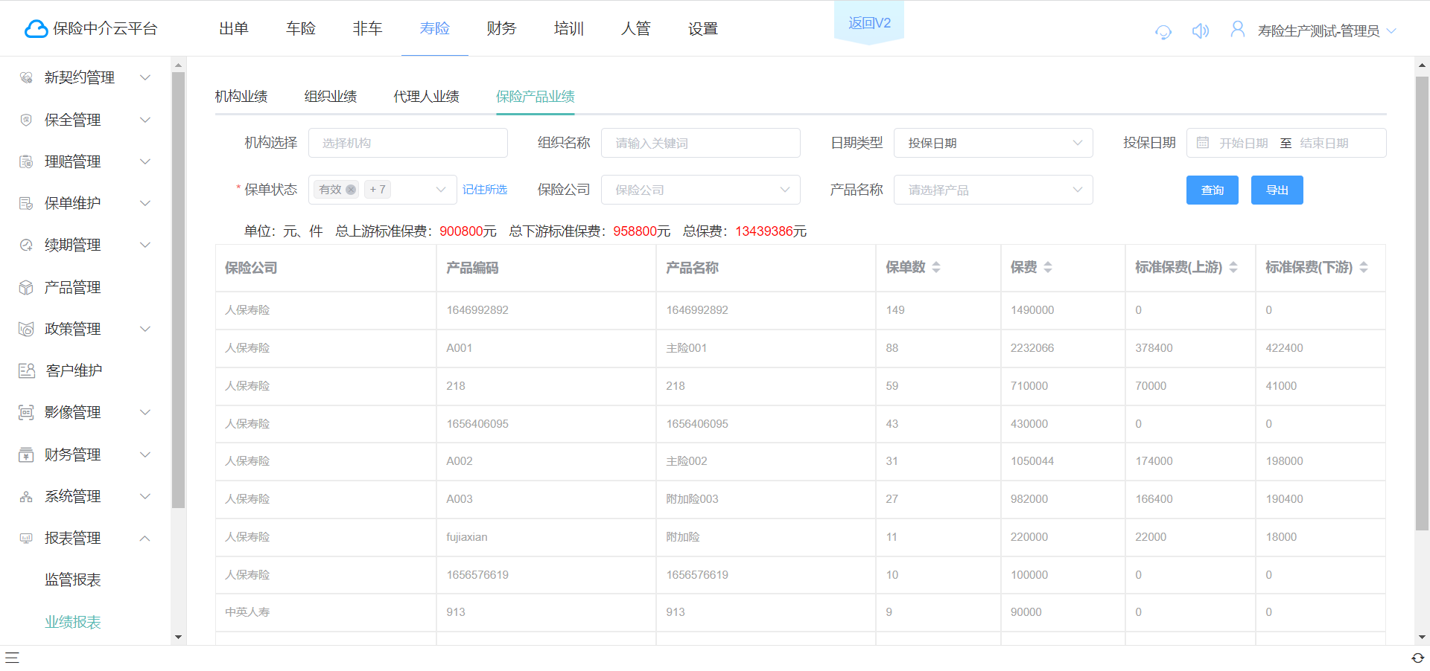
Task: Click the 产品管理 cube icon
Action: coord(26,287)
